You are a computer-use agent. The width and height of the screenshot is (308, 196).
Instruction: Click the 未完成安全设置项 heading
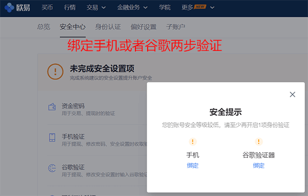coord(102,69)
